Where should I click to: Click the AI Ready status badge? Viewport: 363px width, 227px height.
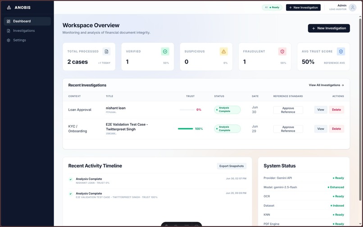click(x=272, y=7)
